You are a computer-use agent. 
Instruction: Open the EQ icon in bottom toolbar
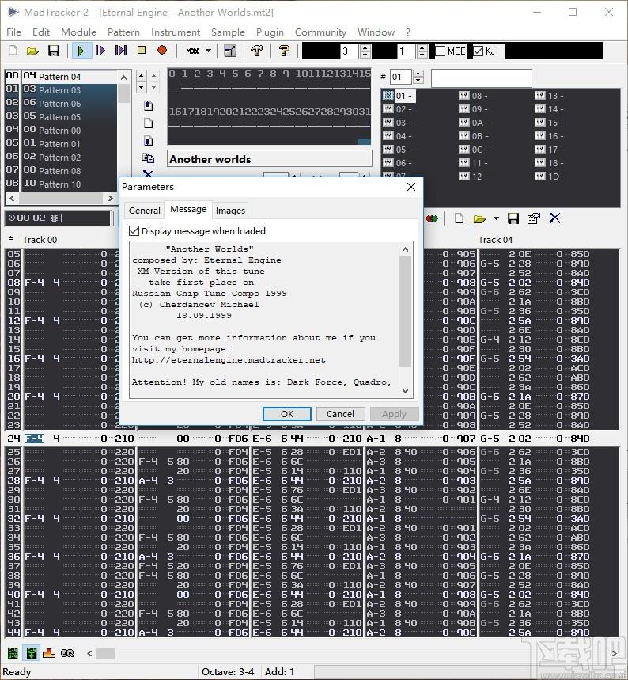67,652
